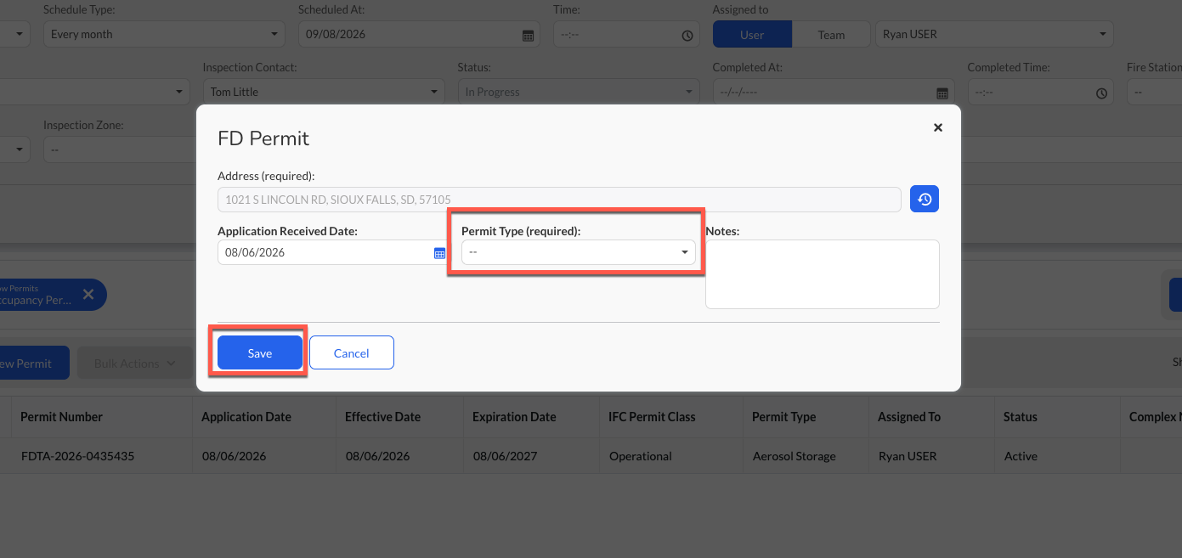Remove the Occupancy Permits filter chip
The height and width of the screenshot is (558, 1182).
pos(88,295)
